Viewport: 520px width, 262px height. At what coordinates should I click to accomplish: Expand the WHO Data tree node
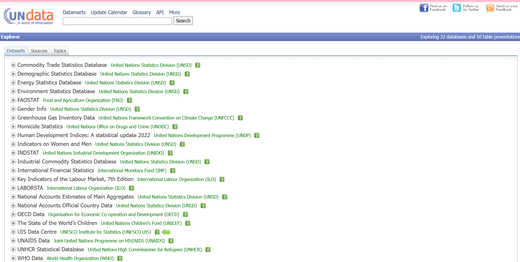tap(13, 258)
